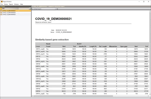The image size is (151, 99).
Task: Open the Report menu
Action: pos(11,4)
